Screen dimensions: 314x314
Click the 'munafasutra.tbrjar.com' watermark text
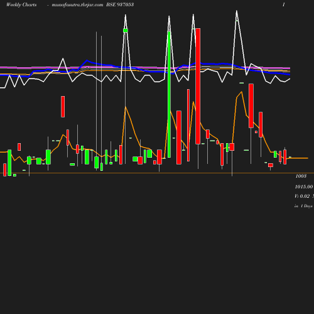(77, 5)
